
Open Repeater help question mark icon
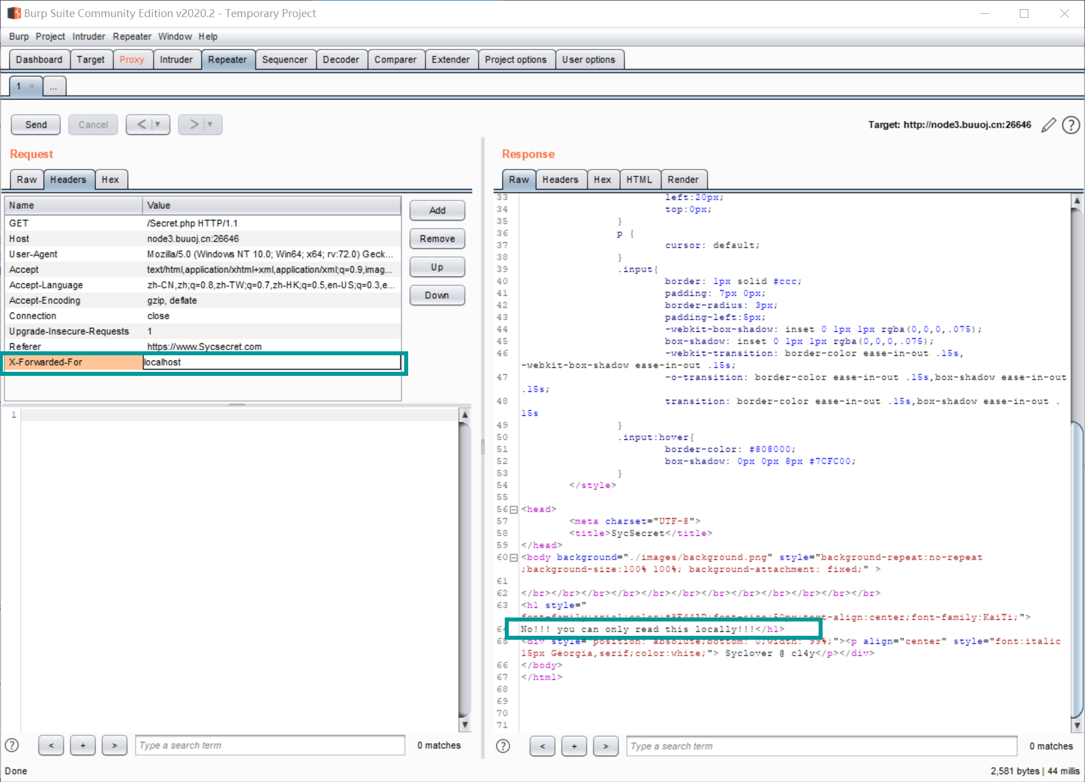coord(1071,125)
